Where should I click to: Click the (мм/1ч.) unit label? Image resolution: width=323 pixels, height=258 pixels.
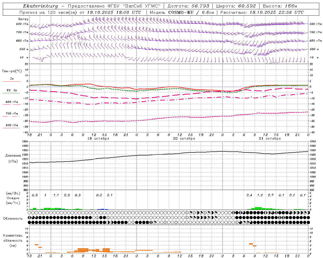13,203
